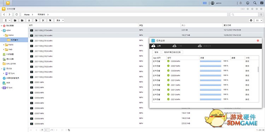Click the admin user avatar icon
Image resolution: width=265 pixels, height=132 pixels.
212,3
